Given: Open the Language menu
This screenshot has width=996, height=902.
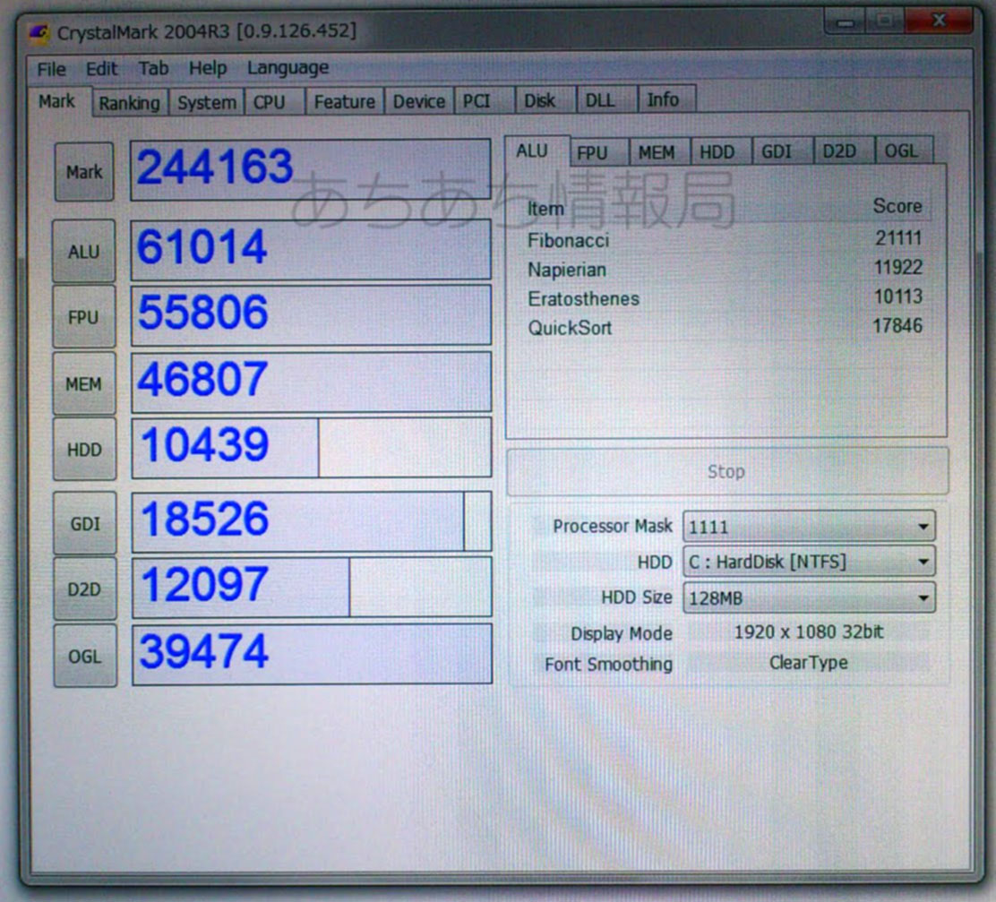Looking at the screenshot, I should point(288,68).
